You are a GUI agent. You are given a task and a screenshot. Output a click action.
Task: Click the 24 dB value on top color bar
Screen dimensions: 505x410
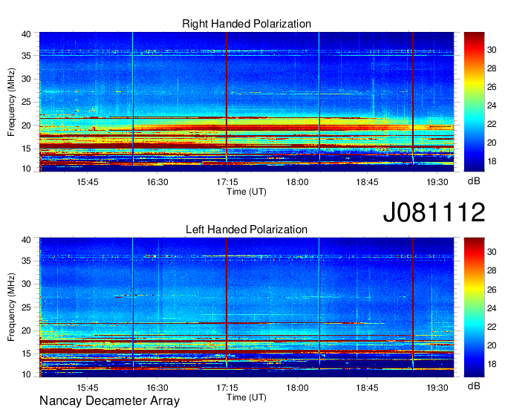tap(492, 105)
